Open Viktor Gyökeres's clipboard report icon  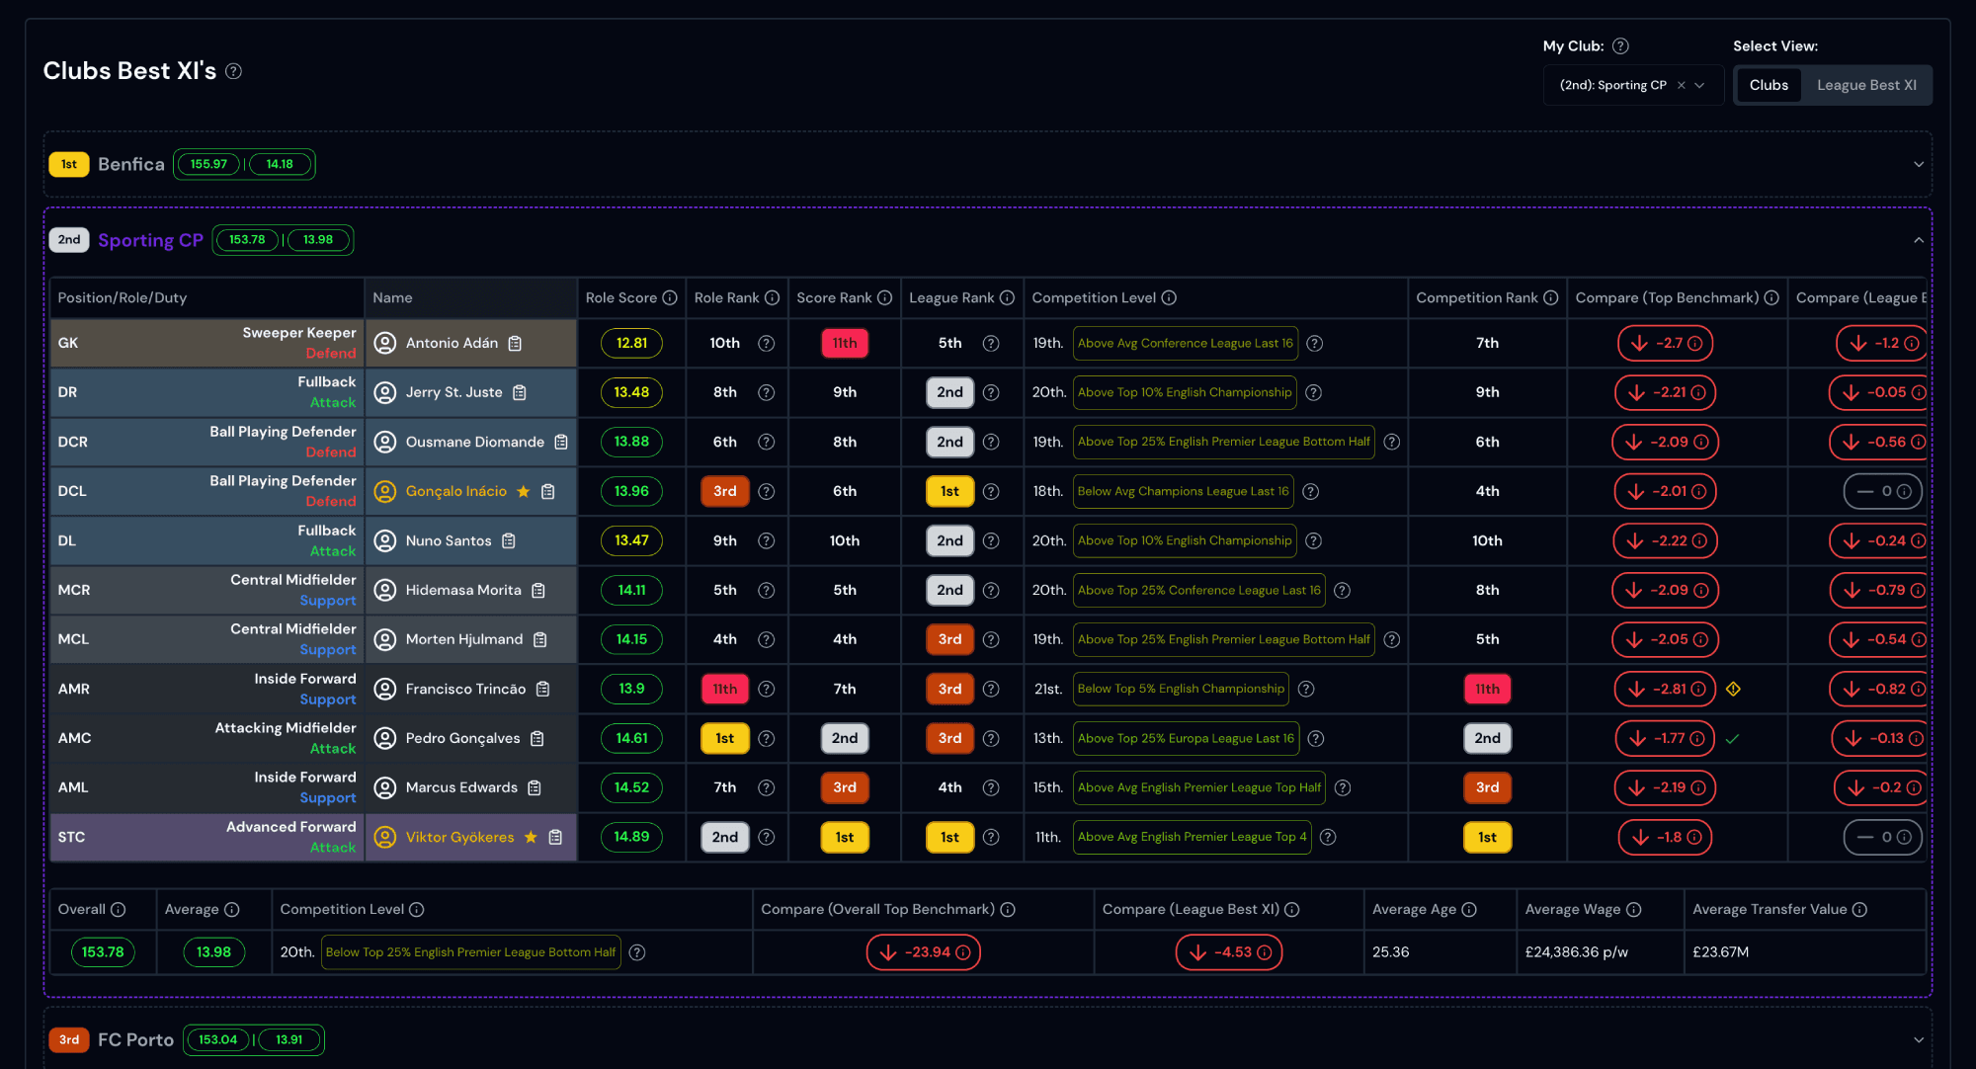tap(555, 837)
